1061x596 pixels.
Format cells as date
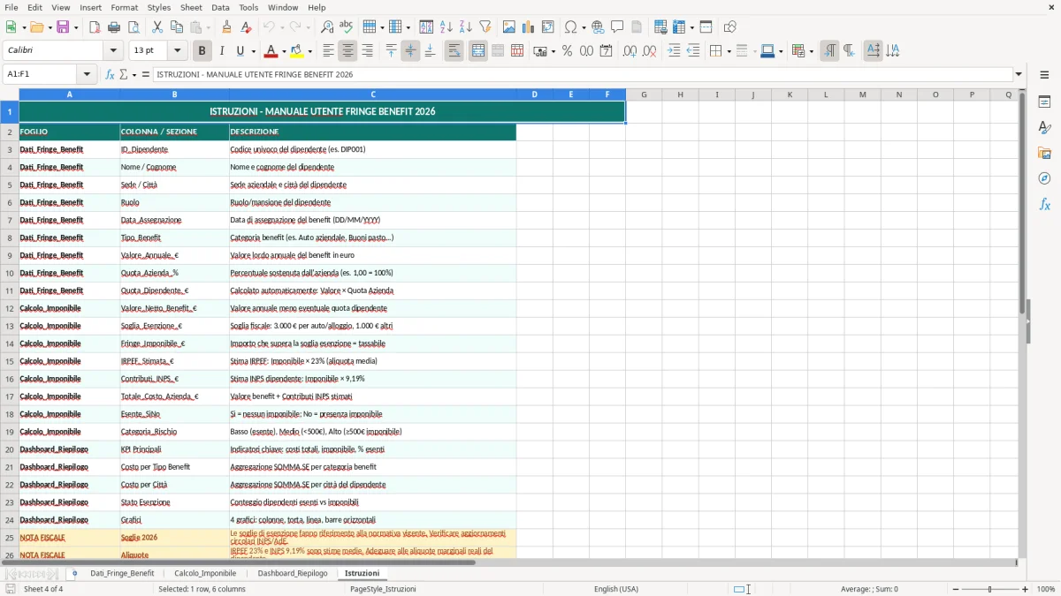pyautogui.click(x=606, y=51)
